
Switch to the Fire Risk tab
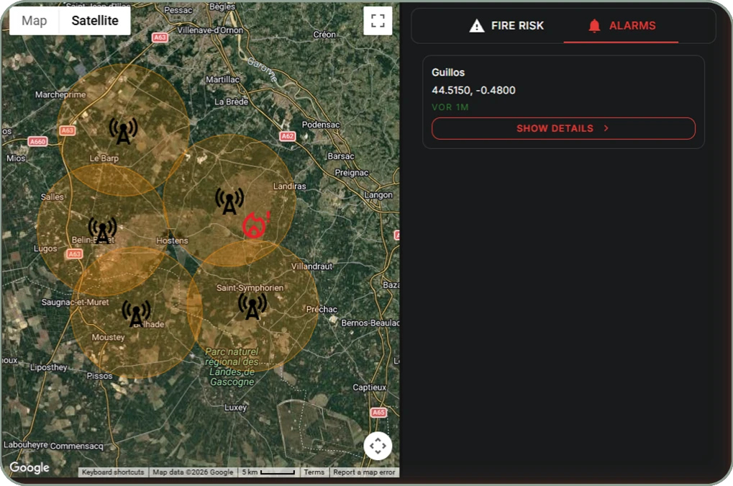[506, 26]
